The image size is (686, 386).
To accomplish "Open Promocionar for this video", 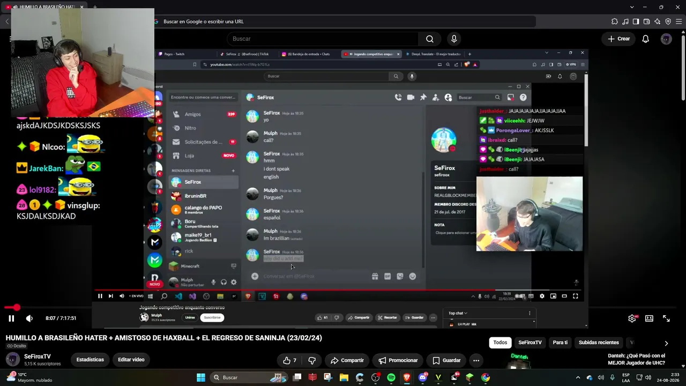I will (x=398, y=360).
